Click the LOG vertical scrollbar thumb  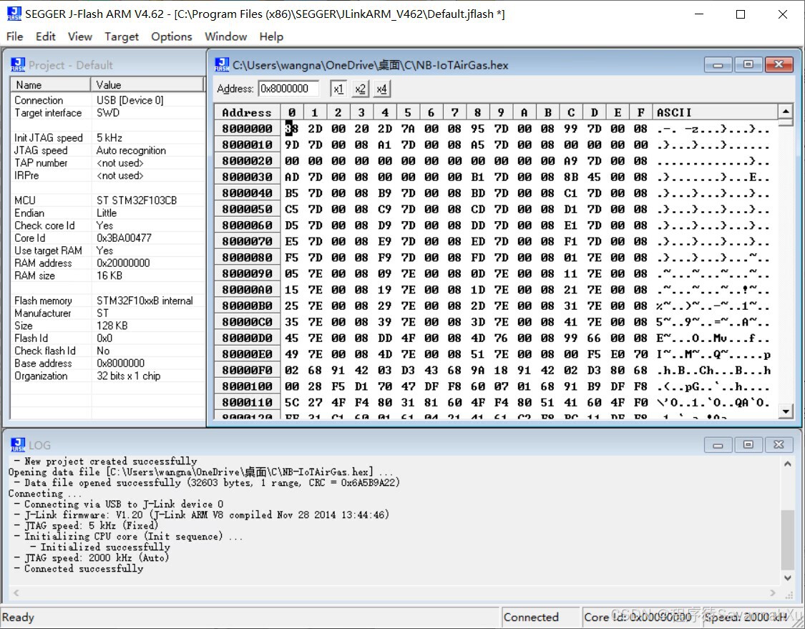[788, 540]
